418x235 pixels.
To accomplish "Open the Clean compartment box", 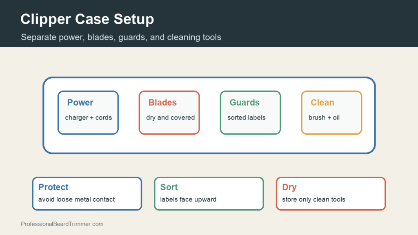I will (331, 113).
